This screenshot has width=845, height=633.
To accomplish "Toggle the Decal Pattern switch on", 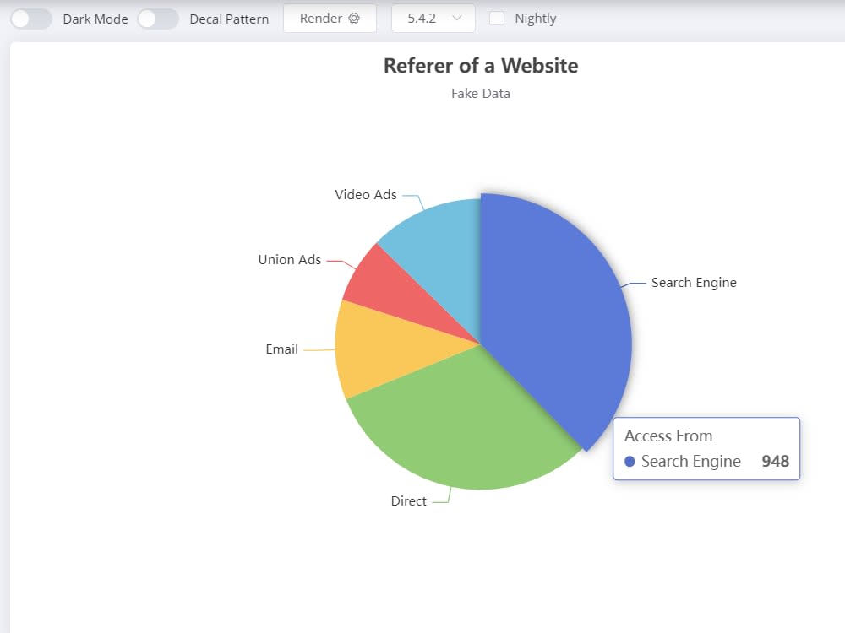I will (159, 18).
